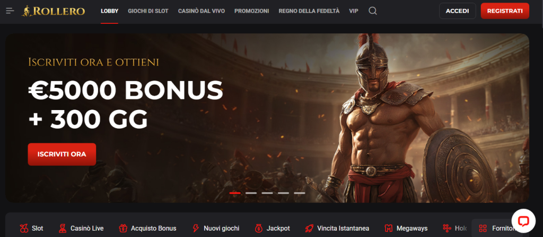
Task: Open the Casinò dal Vivo tab
Action: point(202,11)
